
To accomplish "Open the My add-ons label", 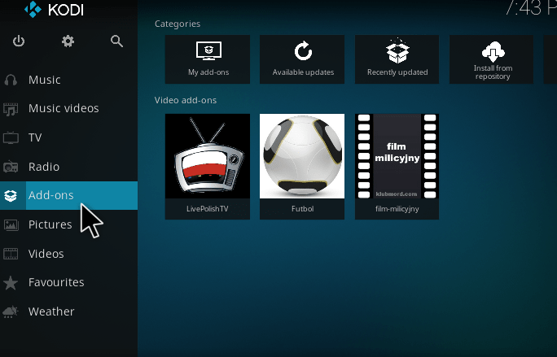I will click(x=208, y=72).
